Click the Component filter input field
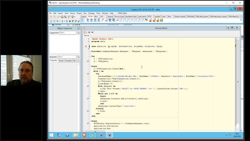The width and height of the screenshot is (250, 141). [x=68, y=33]
